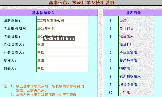Select 复核人 cell containing 王五
Screen dimensions: 162x97
pos(62,60)
